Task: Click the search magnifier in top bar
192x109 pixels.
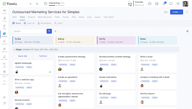Action: coord(37,4)
